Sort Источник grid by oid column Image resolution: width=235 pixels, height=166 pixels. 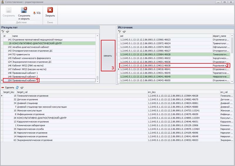click(x=164, y=36)
